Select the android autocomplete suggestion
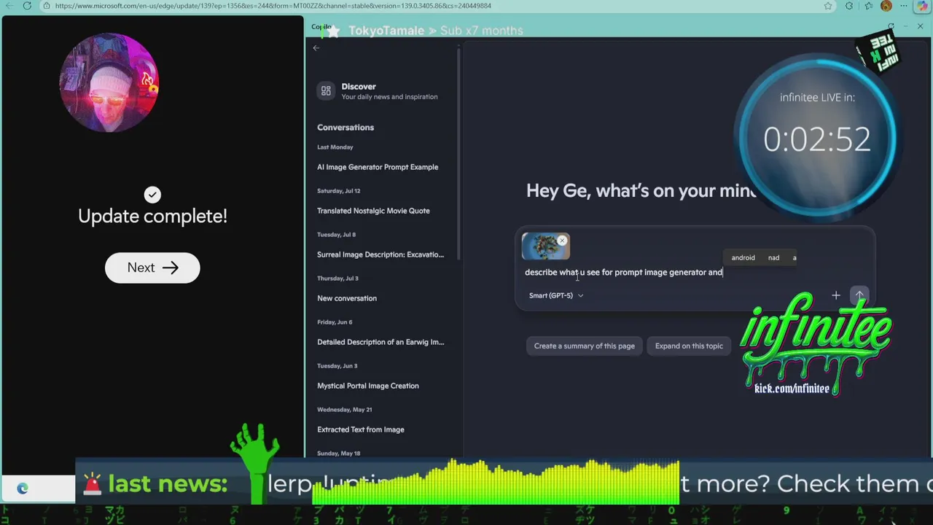Screen dimensions: 933x525 click(x=743, y=257)
